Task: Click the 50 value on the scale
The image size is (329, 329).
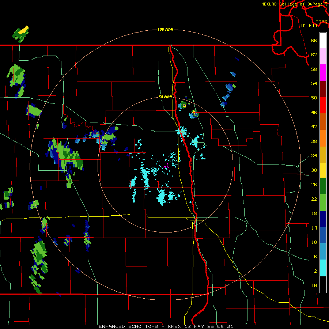Action: [x=314, y=98]
